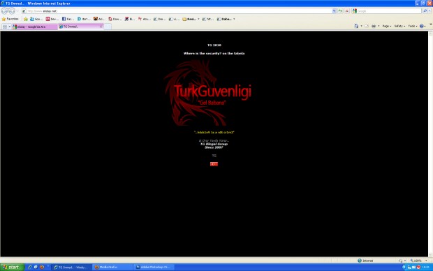Click the blue D favorites bar bookmark
The height and width of the screenshot is (271, 433).
click(x=84, y=19)
